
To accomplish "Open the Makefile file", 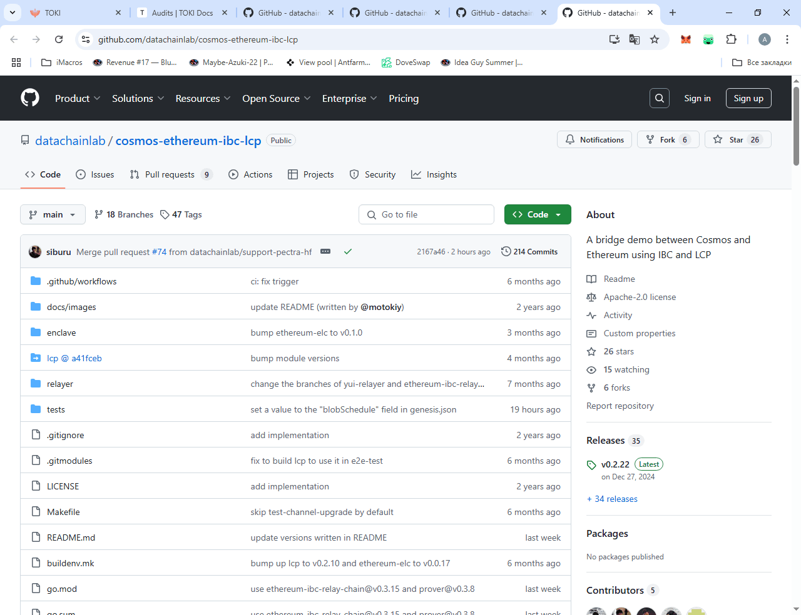I will tap(63, 512).
